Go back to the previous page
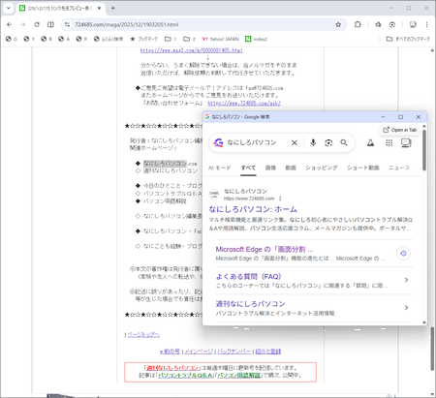 pos(10,24)
